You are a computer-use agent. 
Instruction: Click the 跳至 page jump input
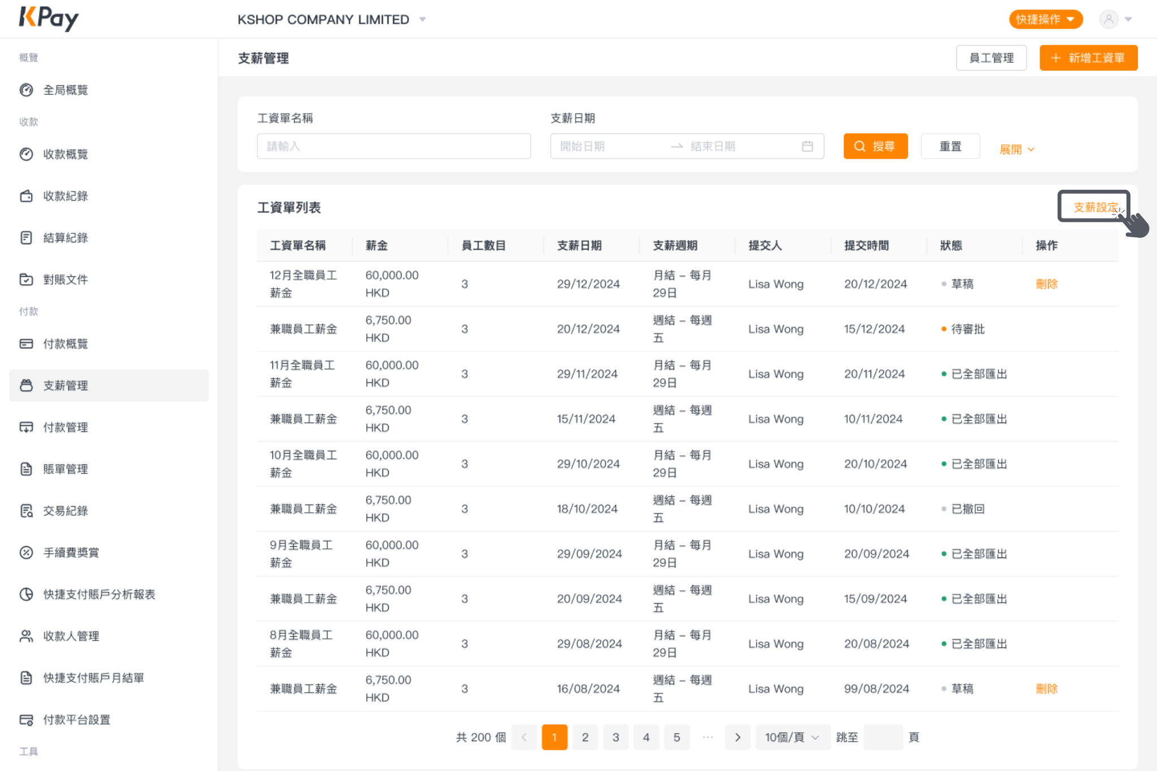pyautogui.click(x=884, y=737)
